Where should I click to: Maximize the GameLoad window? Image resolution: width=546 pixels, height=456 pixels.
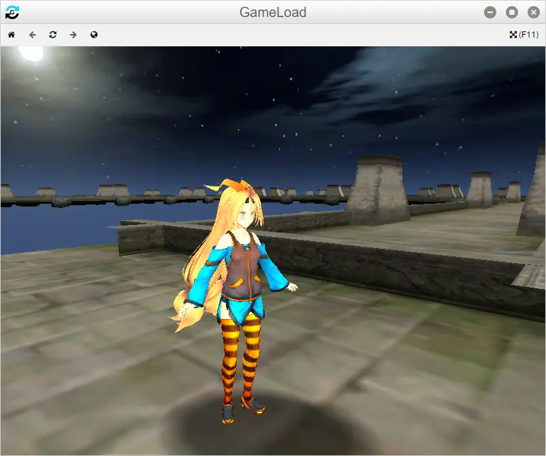tap(512, 12)
